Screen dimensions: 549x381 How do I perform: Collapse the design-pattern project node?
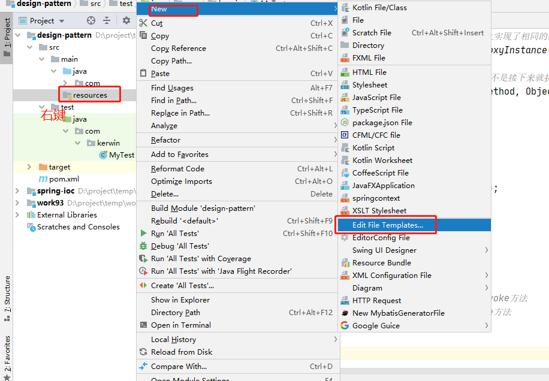[x=18, y=35]
